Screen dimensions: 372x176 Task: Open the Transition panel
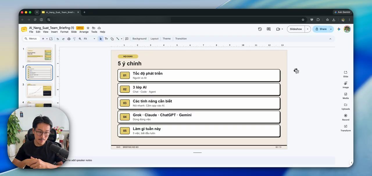click(181, 39)
